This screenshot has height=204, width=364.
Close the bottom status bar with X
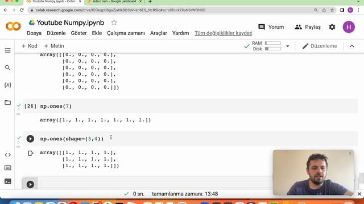[x=359, y=194]
